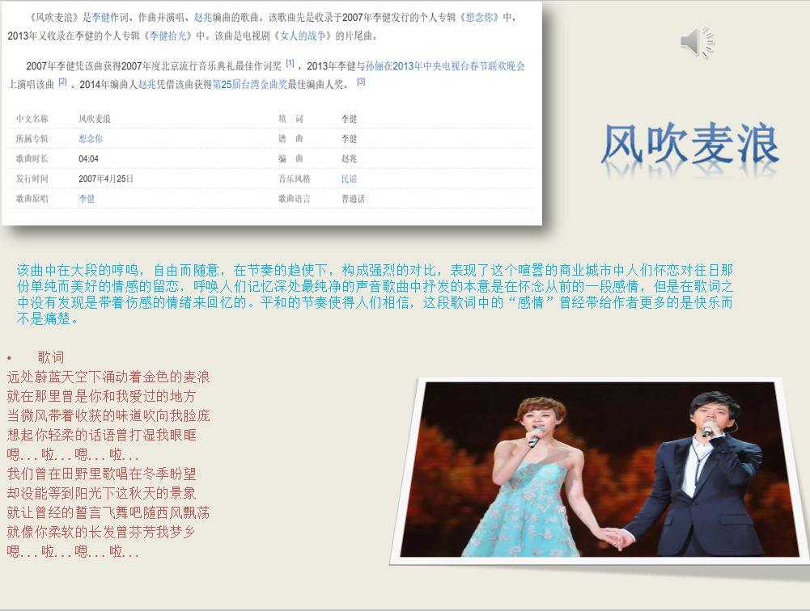
Task: Click the footnote reference [3]
Action: pos(361,82)
